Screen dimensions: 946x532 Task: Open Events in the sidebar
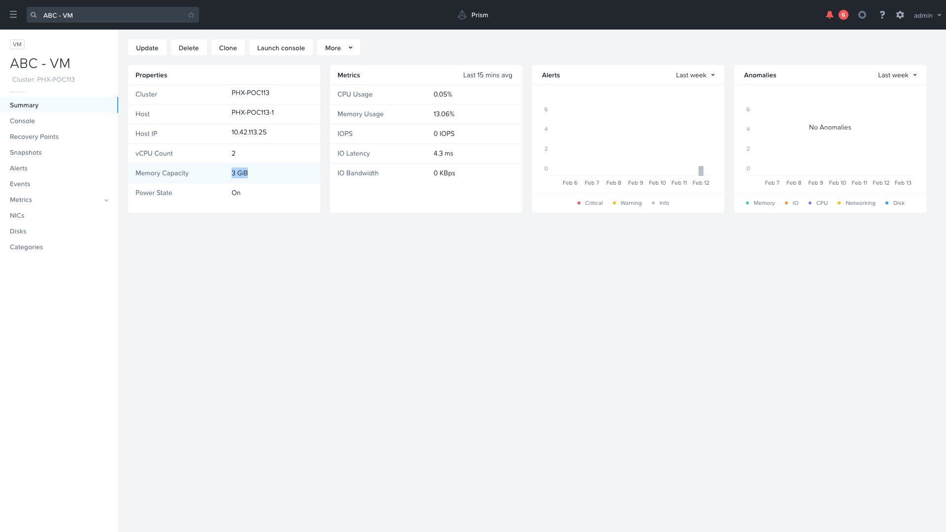(x=59, y=184)
